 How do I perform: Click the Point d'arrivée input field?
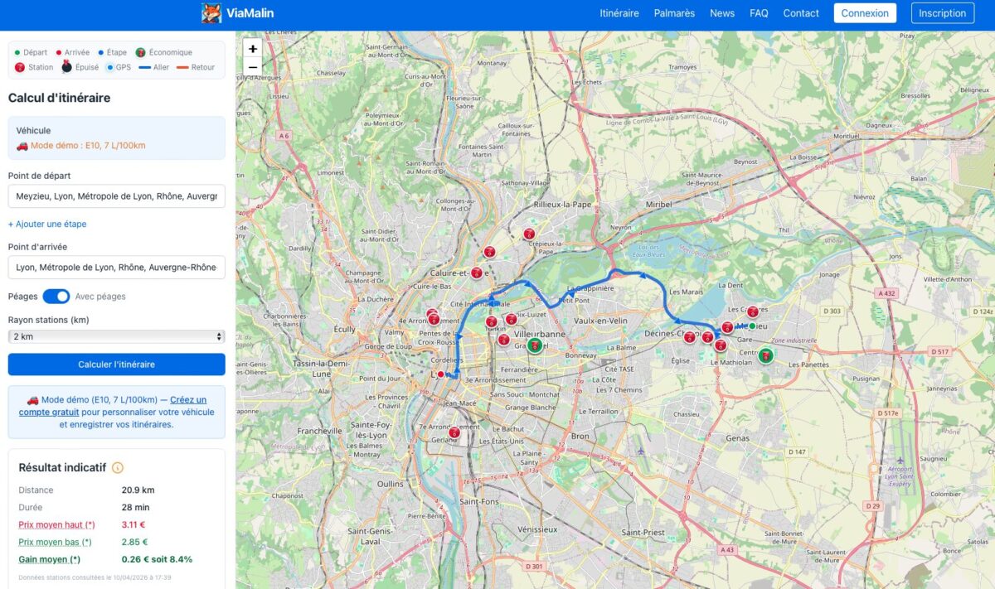(116, 268)
